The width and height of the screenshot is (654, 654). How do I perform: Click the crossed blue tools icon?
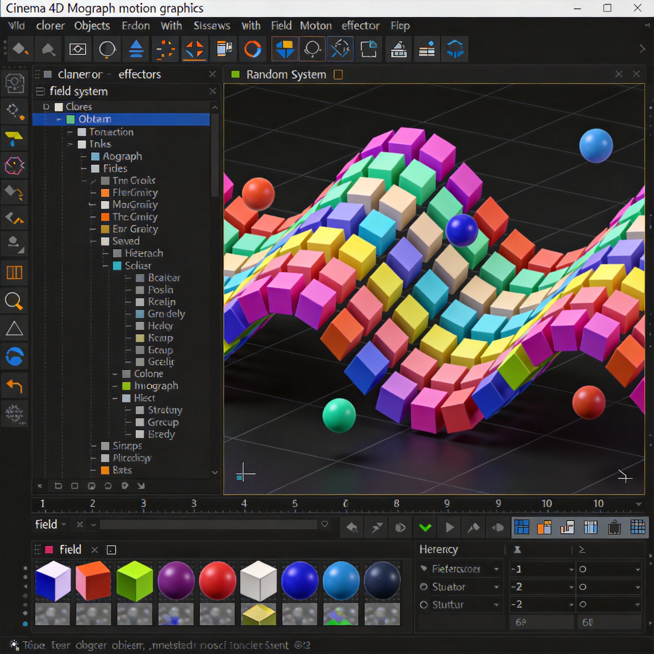(x=340, y=49)
